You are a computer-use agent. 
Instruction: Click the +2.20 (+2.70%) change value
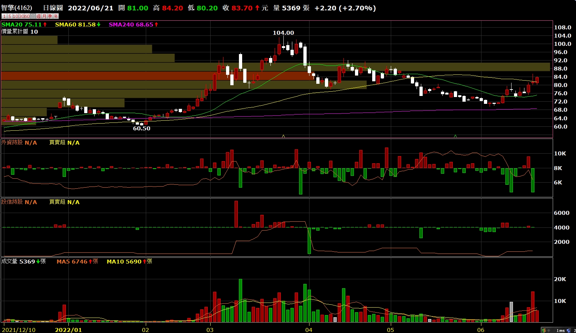coord(345,8)
